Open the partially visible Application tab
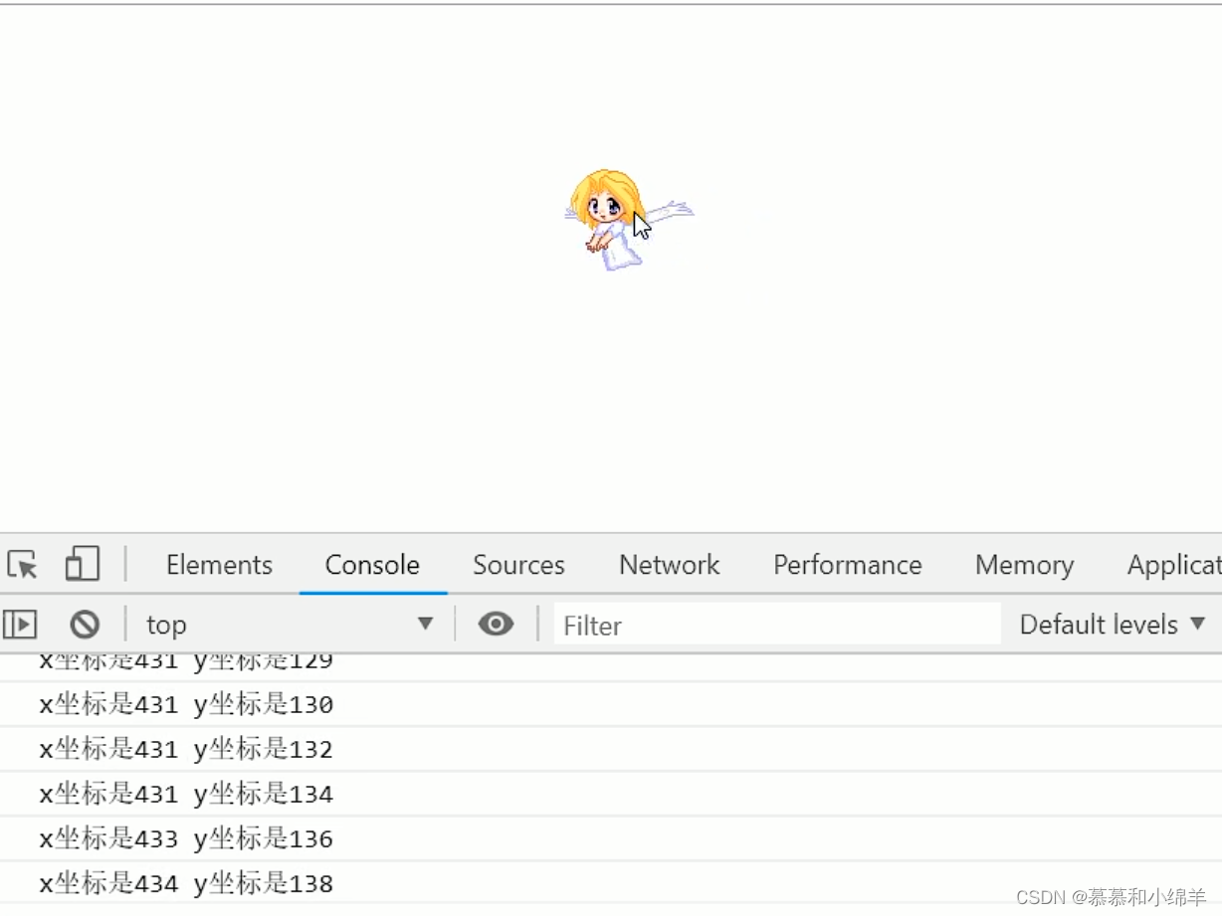The width and height of the screenshot is (1222, 916). pyautogui.click(x=1173, y=565)
